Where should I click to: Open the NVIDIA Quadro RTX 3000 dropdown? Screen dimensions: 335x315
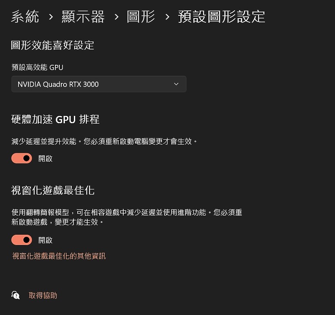click(98, 84)
